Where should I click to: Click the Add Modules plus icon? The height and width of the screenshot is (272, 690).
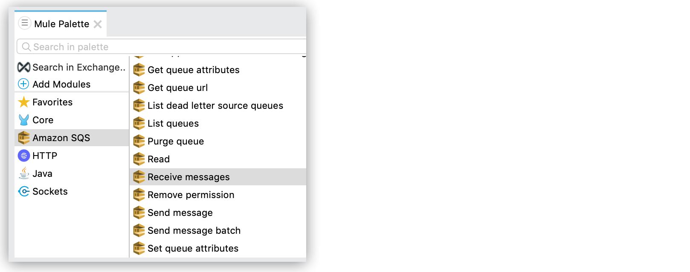[23, 84]
